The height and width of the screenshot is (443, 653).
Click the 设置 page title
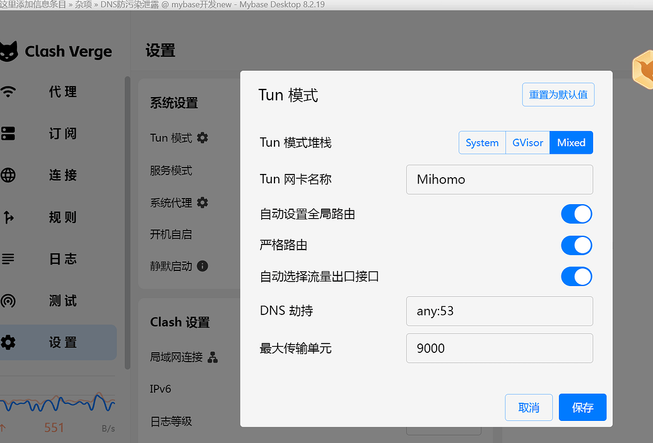point(160,51)
